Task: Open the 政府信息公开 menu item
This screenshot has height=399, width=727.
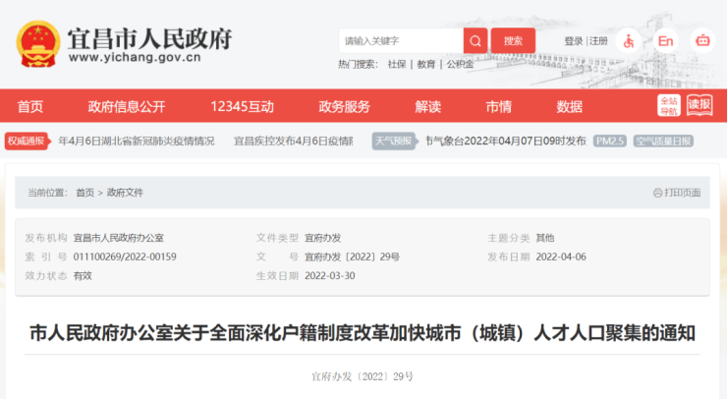Action: pos(127,106)
